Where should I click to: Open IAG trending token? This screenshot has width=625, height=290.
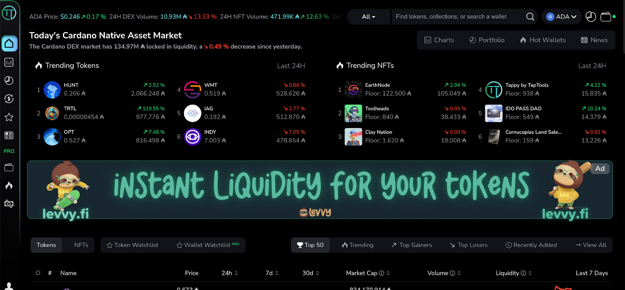pyautogui.click(x=241, y=113)
